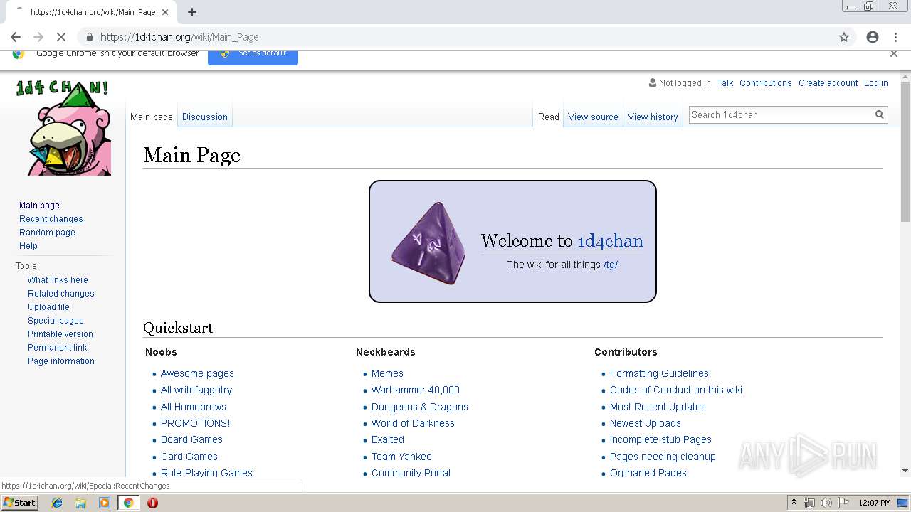This screenshot has height=512, width=911.
Task: Click the volume speaker tray icon
Action: (x=826, y=503)
